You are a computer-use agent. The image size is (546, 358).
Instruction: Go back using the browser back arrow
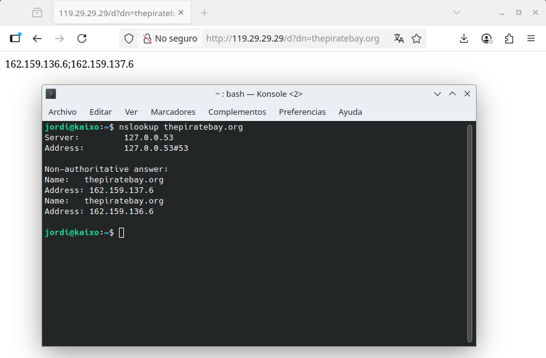[37, 38]
